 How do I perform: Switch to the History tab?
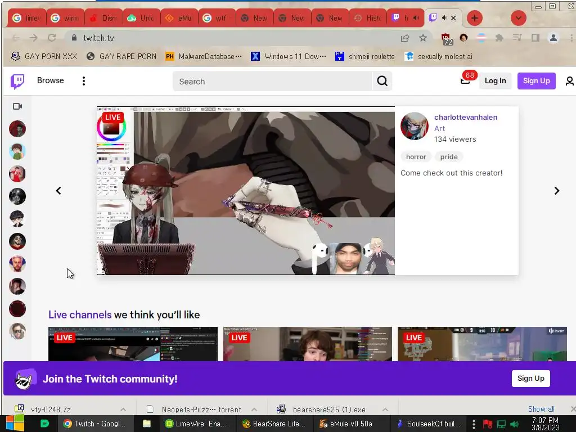click(x=368, y=18)
